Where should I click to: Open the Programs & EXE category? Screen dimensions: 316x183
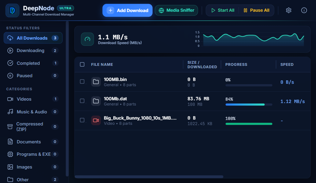[x=33, y=154]
